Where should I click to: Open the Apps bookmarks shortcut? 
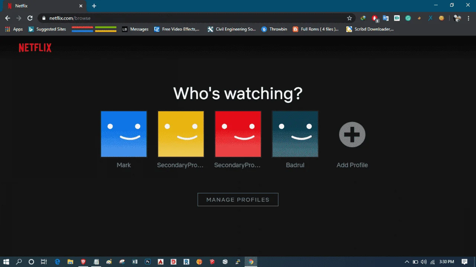pos(14,29)
